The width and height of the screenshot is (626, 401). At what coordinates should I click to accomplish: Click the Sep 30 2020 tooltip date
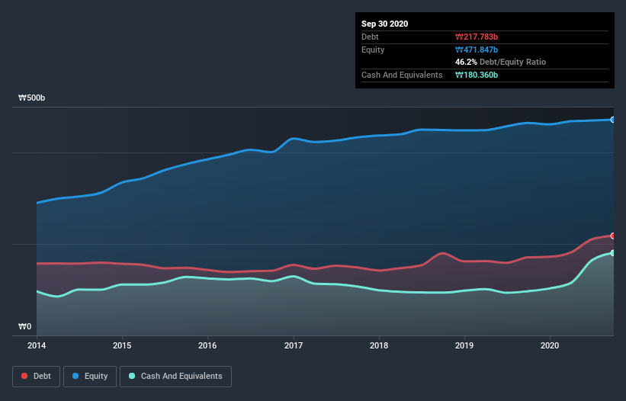point(384,24)
